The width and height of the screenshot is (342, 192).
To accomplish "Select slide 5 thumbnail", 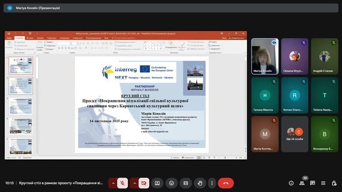I will [21, 146].
